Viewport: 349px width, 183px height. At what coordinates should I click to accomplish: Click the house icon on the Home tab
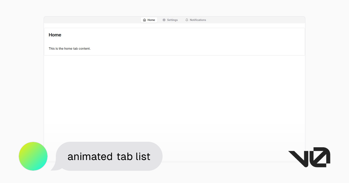pos(145,20)
